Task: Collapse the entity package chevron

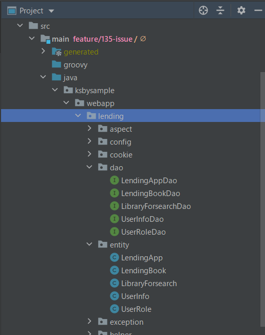Action: coord(89,244)
